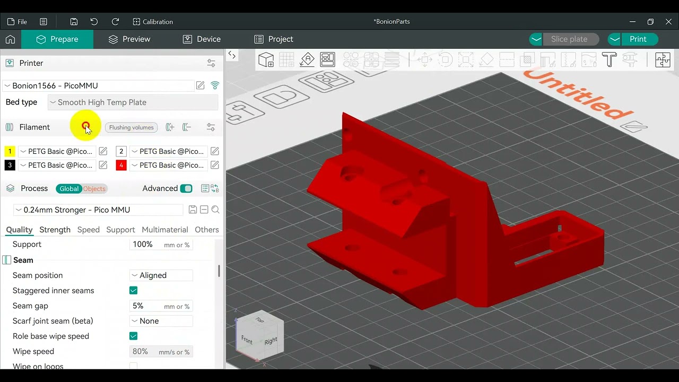Open the Calibration menu button

[153, 22]
